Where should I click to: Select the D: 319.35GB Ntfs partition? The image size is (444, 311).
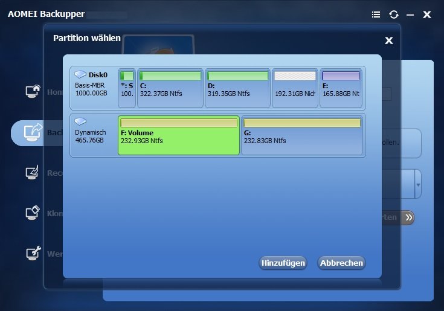click(237, 88)
